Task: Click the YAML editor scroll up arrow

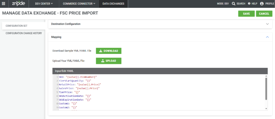Action: click(x=266, y=76)
